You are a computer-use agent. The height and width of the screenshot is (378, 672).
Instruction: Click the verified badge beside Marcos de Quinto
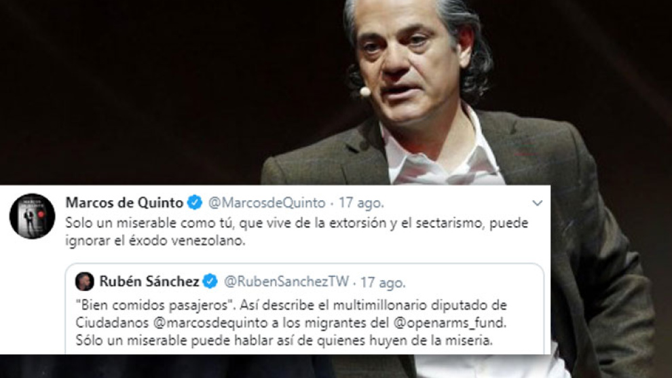(x=195, y=202)
